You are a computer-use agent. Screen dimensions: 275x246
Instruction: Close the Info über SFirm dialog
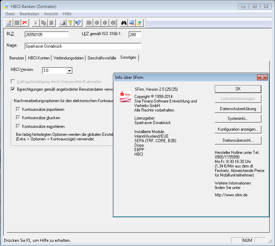pyautogui.click(x=262, y=77)
